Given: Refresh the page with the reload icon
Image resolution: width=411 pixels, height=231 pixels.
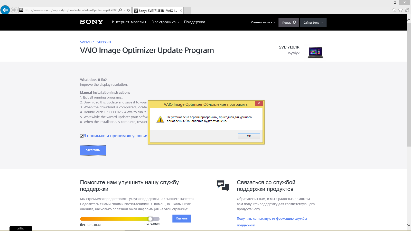Looking at the screenshot, I should tap(128, 10).
